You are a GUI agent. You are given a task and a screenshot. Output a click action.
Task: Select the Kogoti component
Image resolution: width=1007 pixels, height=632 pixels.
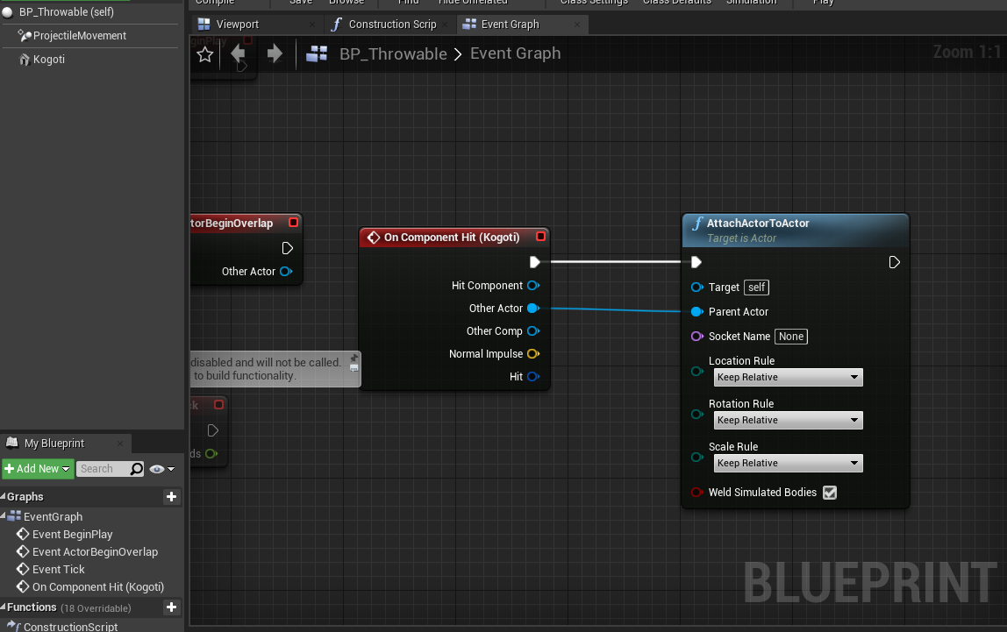coord(49,60)
